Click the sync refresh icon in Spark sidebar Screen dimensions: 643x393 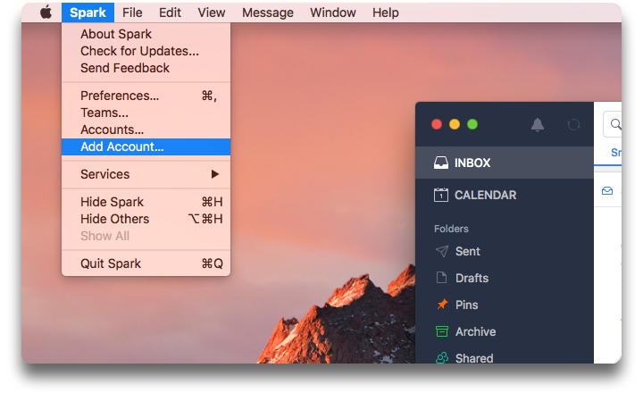click(573, 124)
